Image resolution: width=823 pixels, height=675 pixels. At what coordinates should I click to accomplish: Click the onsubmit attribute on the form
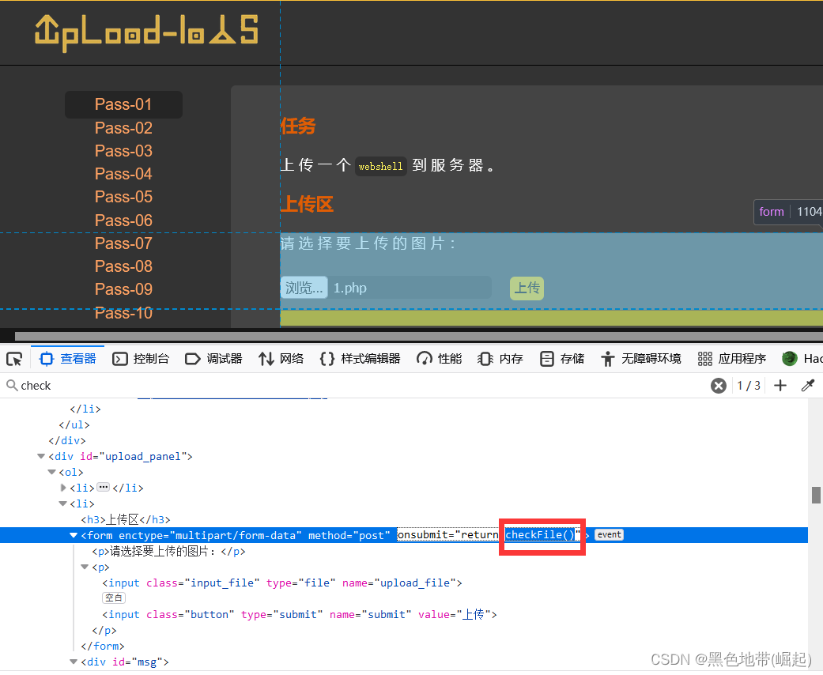coord(489,535)
